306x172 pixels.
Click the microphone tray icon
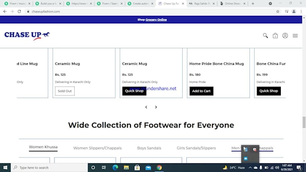point(261,167)
